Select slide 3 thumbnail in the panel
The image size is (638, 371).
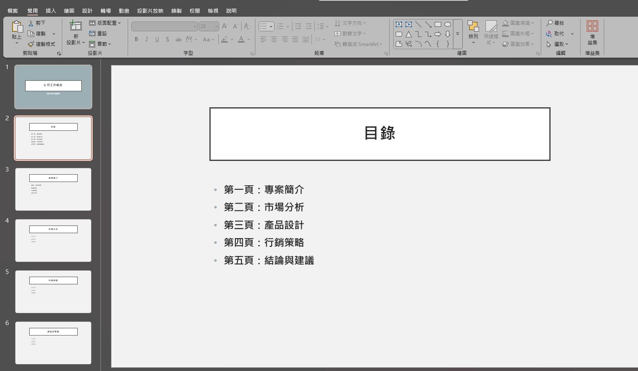coord(53,189)
